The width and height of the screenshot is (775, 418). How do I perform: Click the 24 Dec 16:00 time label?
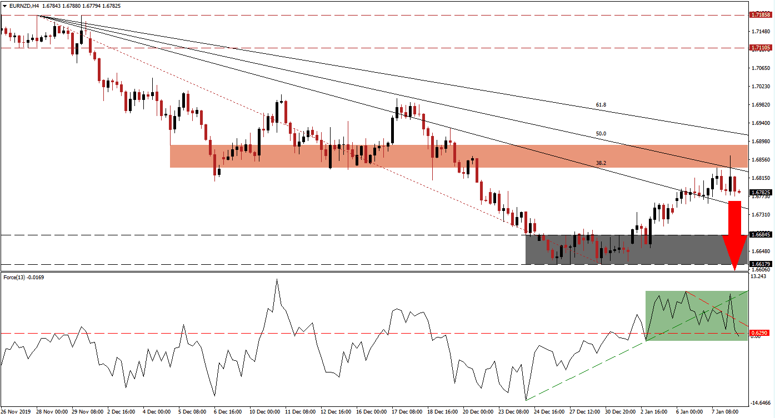pyautogui.click(x=551, y=412)
